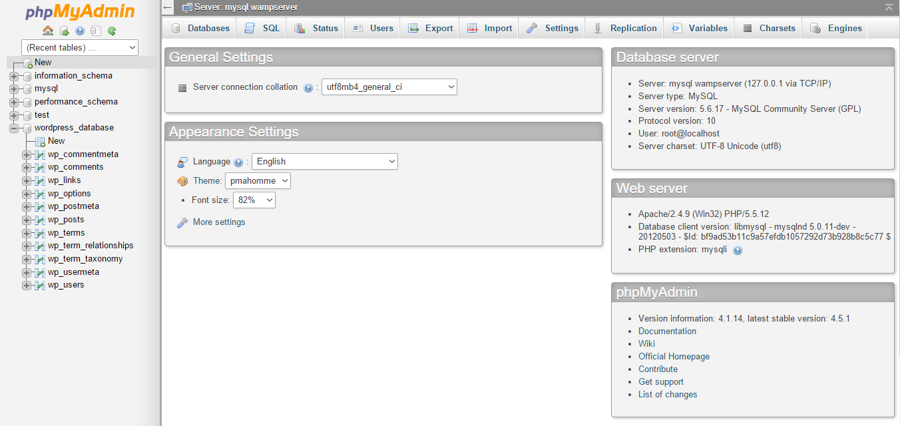Visit the Official Homepage link
This screenshot has height=426, width=900.
[674, 357]
